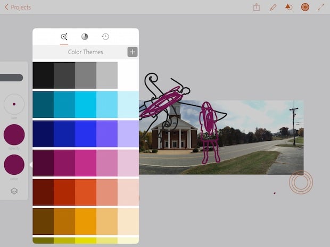Select the orange-red swatch
The image size is (330, 247).
click(86, 192)
